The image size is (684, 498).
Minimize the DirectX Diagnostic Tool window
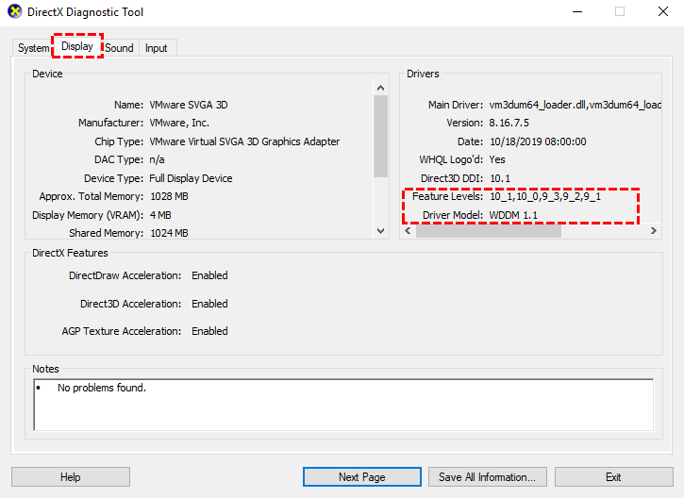click(x=577, y=11)
